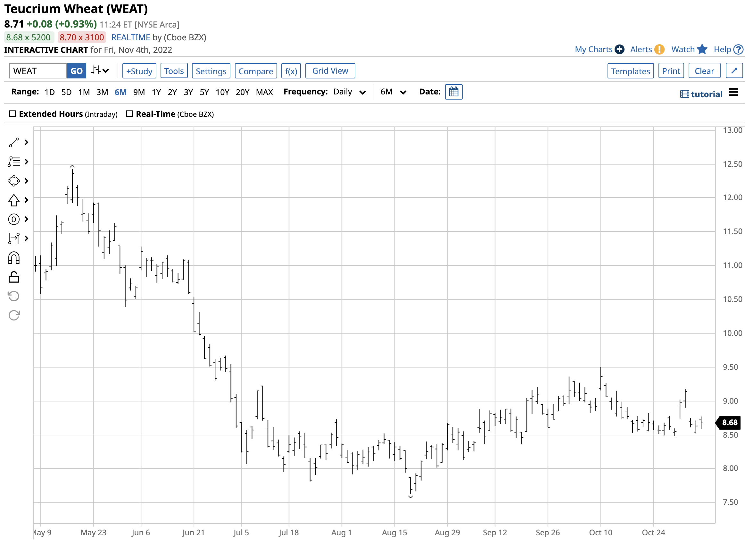Enable the Real-Time Cboe BZX checkbox
This screenshot has width=753, height=550.
coord(129,114)
